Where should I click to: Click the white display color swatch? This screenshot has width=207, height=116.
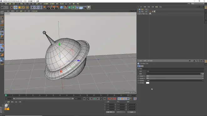tap(148, 83)
